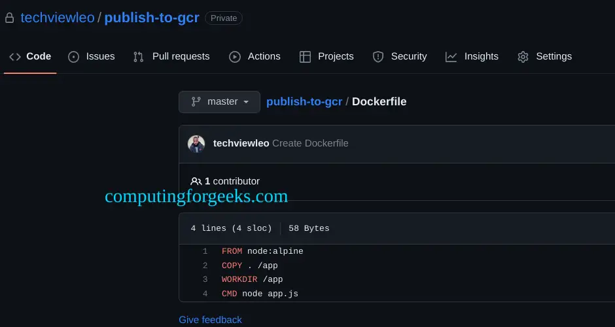Go to publish-to-gcr breadcrumb folder link
Screen dimensions: 615x327
tap(304, 101)
